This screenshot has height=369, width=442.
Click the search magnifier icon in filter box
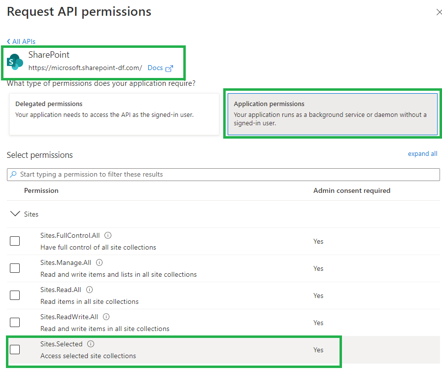pos(13,174)
